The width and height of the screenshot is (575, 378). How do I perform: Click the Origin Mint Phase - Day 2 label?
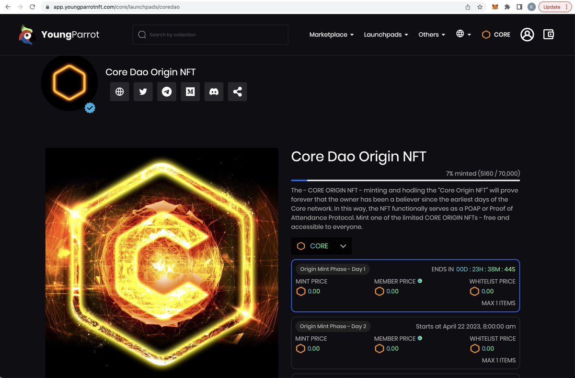pyautogui.click(x=333, y=326)
